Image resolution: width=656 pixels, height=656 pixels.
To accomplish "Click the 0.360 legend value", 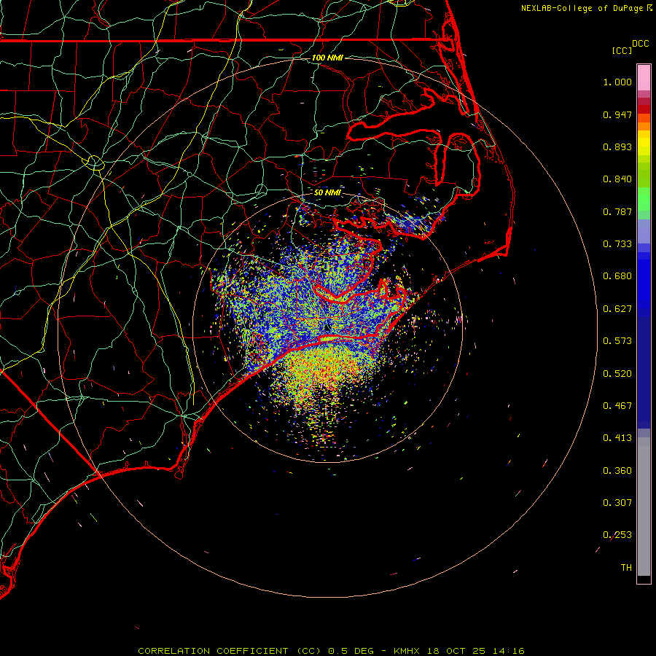I will pos(617,471).
